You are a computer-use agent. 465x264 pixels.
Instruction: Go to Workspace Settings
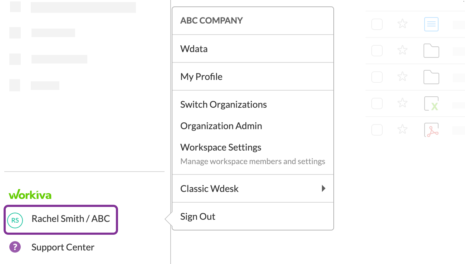221,147
